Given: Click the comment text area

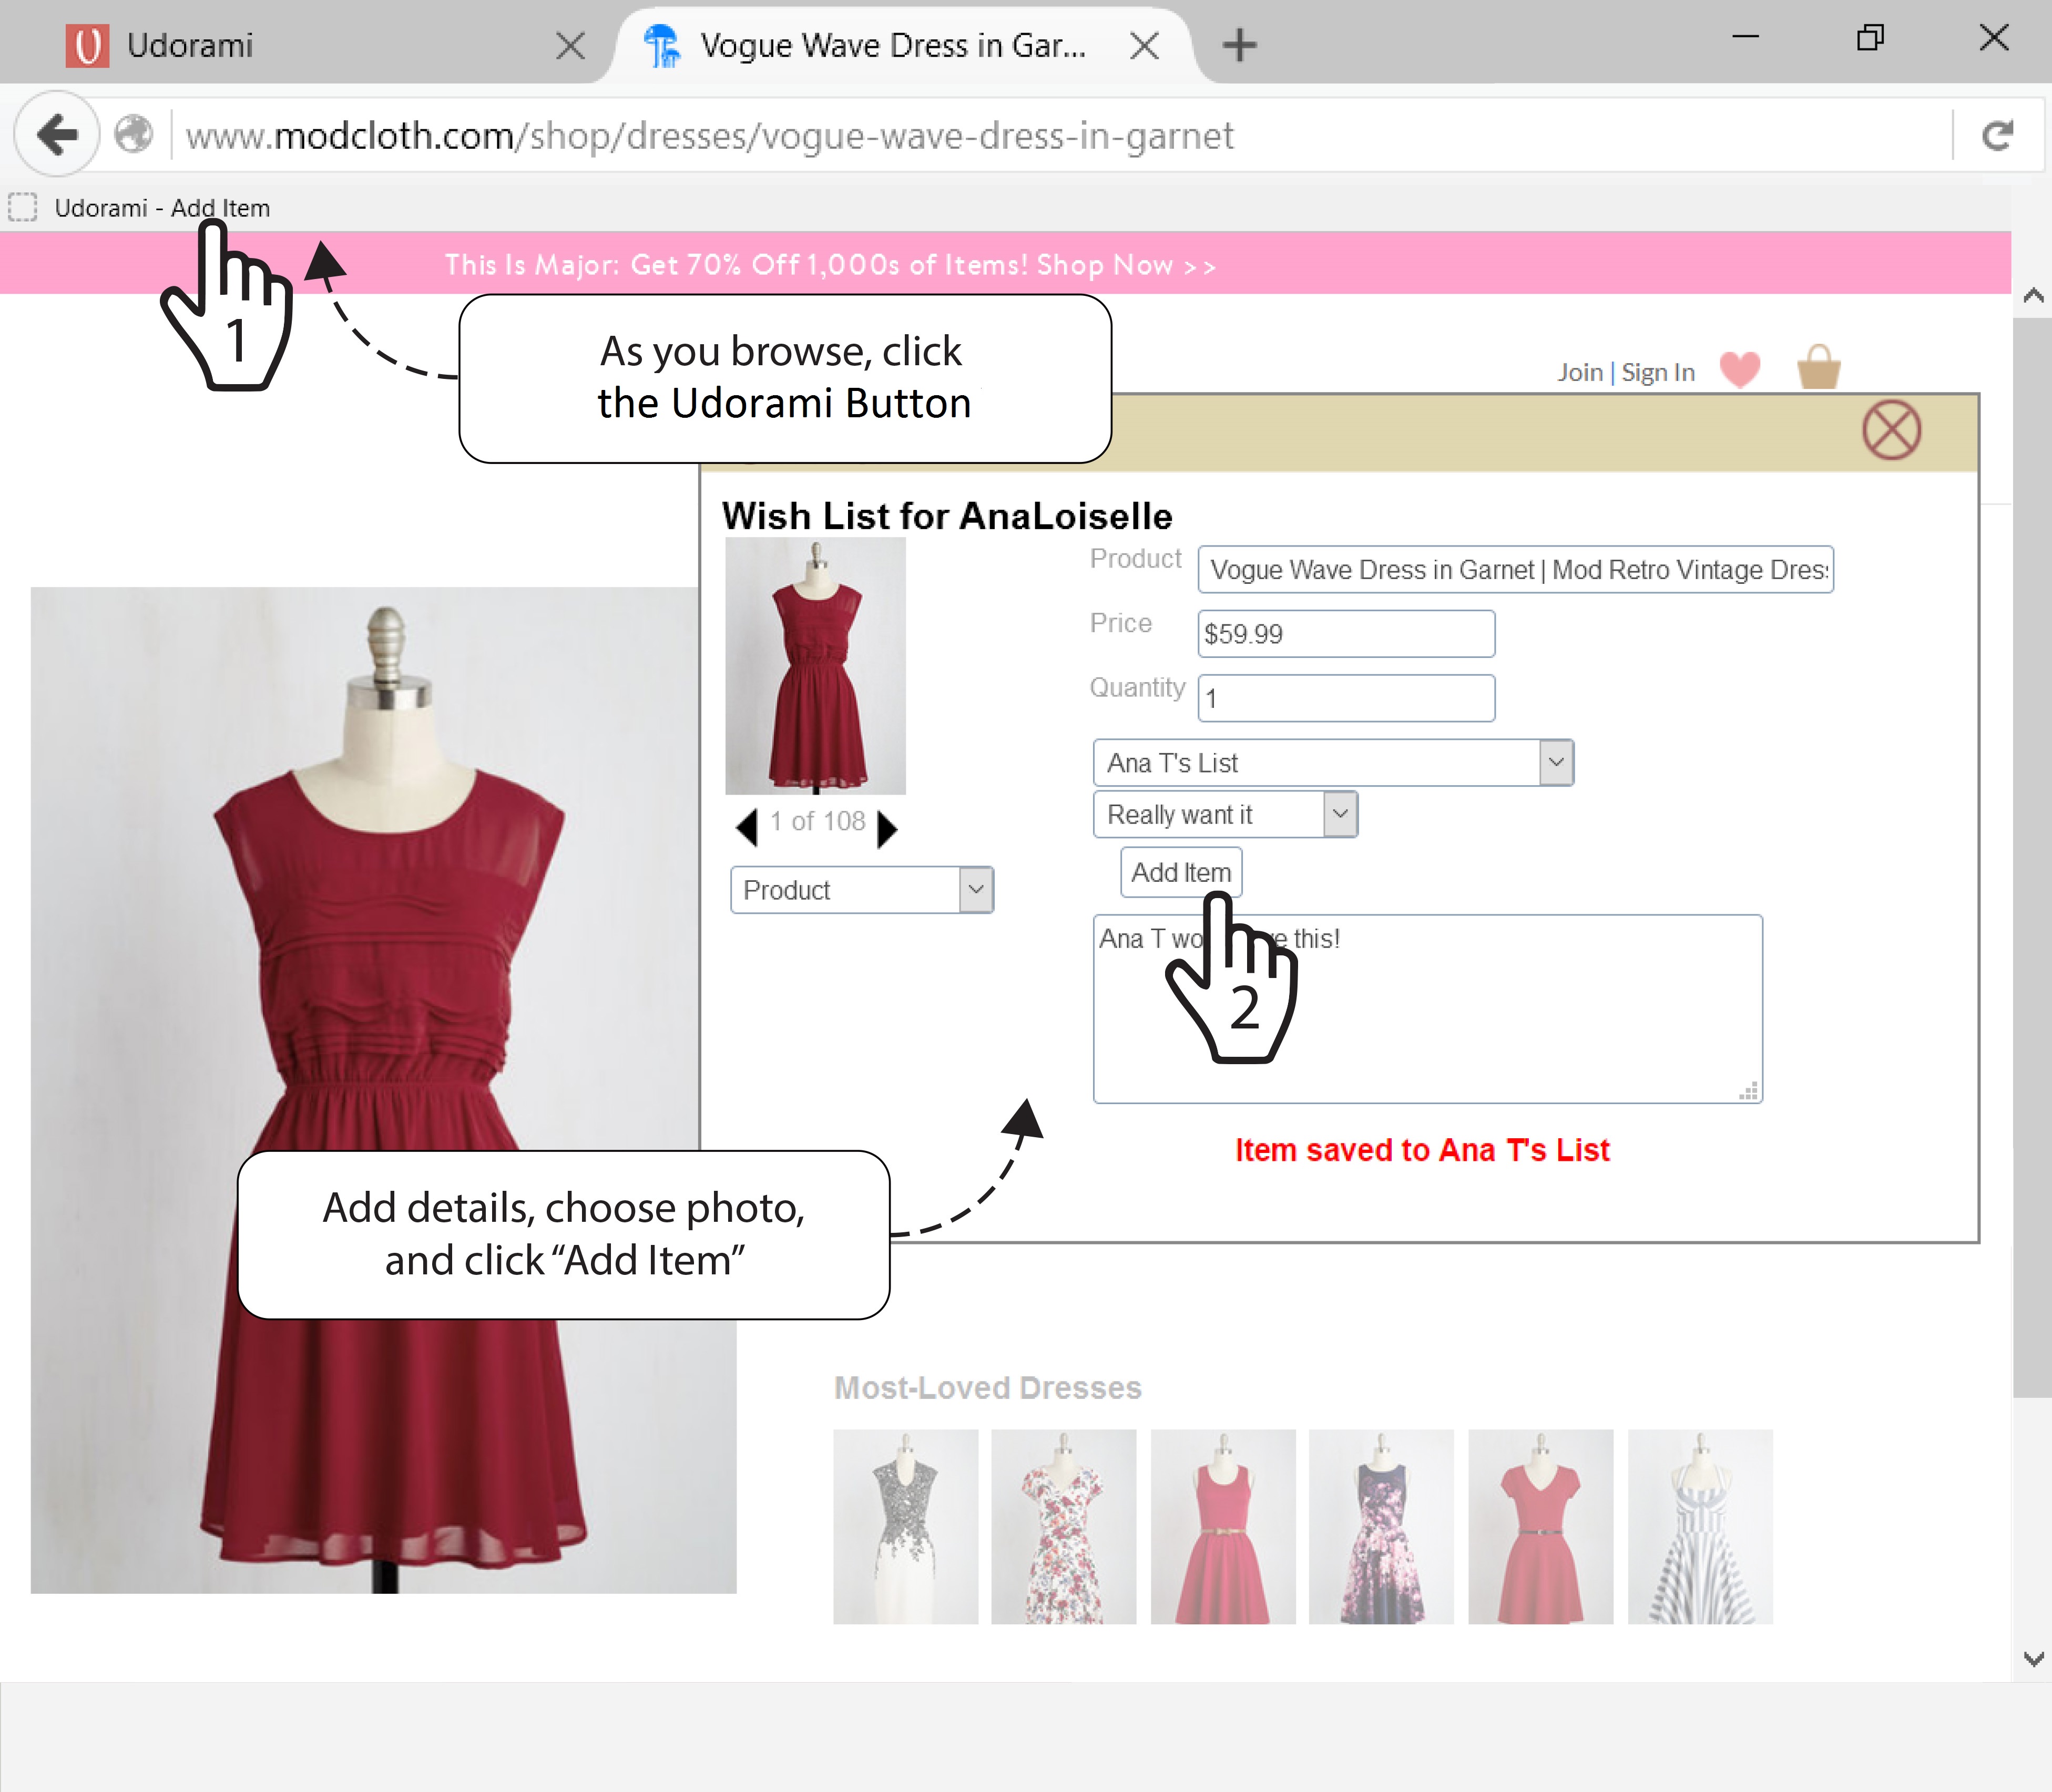Looking at the screenshot, I should [x=1428, y=1009].
